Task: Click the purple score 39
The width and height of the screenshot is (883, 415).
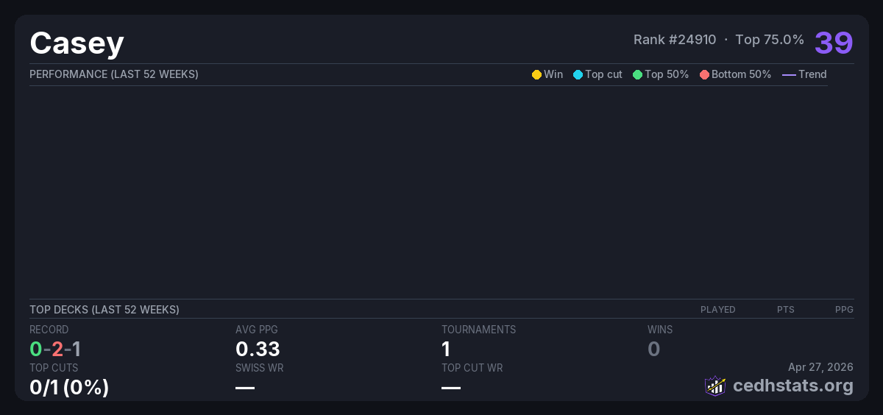Action: pos(833,43)
